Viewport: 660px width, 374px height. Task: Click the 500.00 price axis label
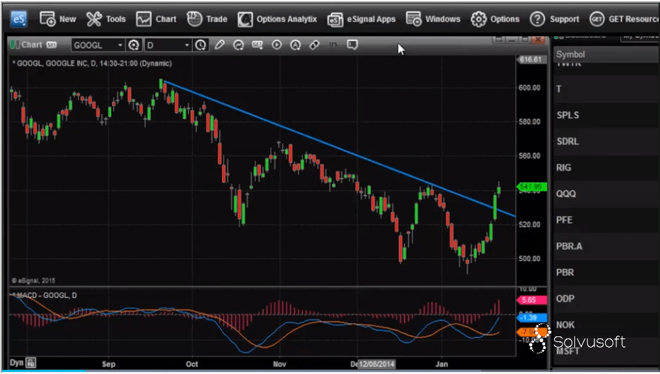[529, 258]
